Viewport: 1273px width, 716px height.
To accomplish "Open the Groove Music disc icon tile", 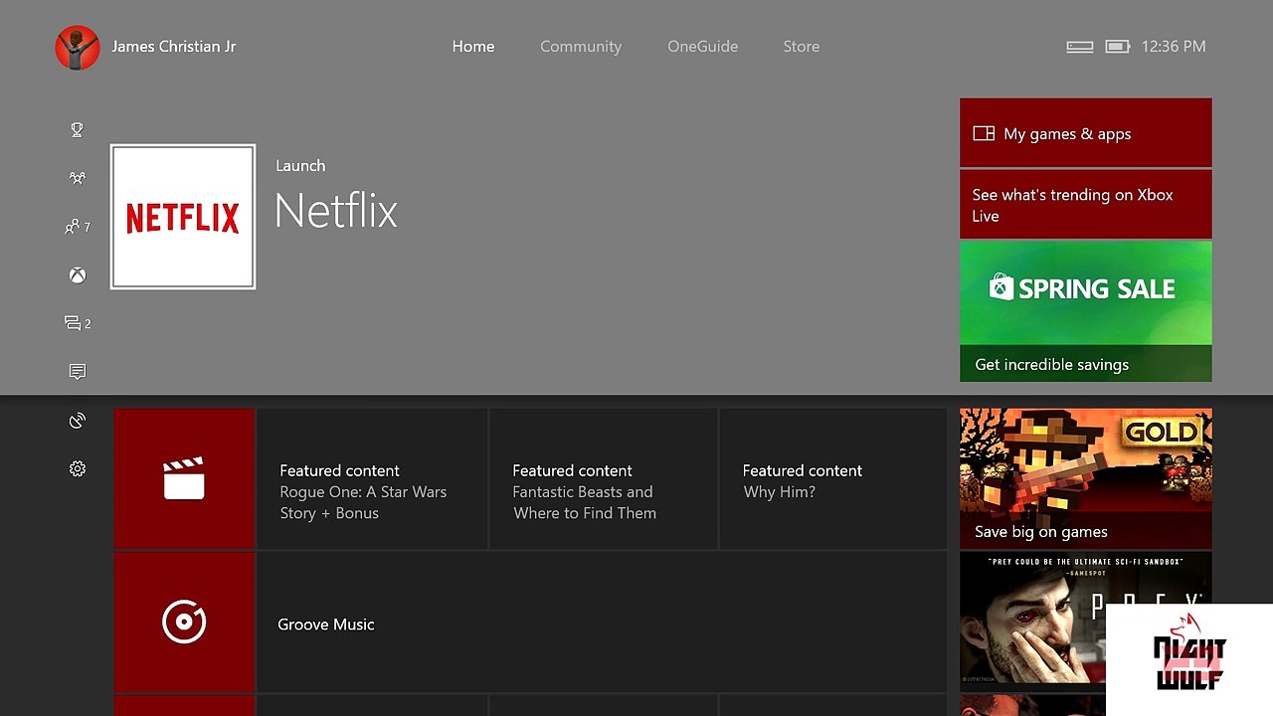I will click(184, 623).
